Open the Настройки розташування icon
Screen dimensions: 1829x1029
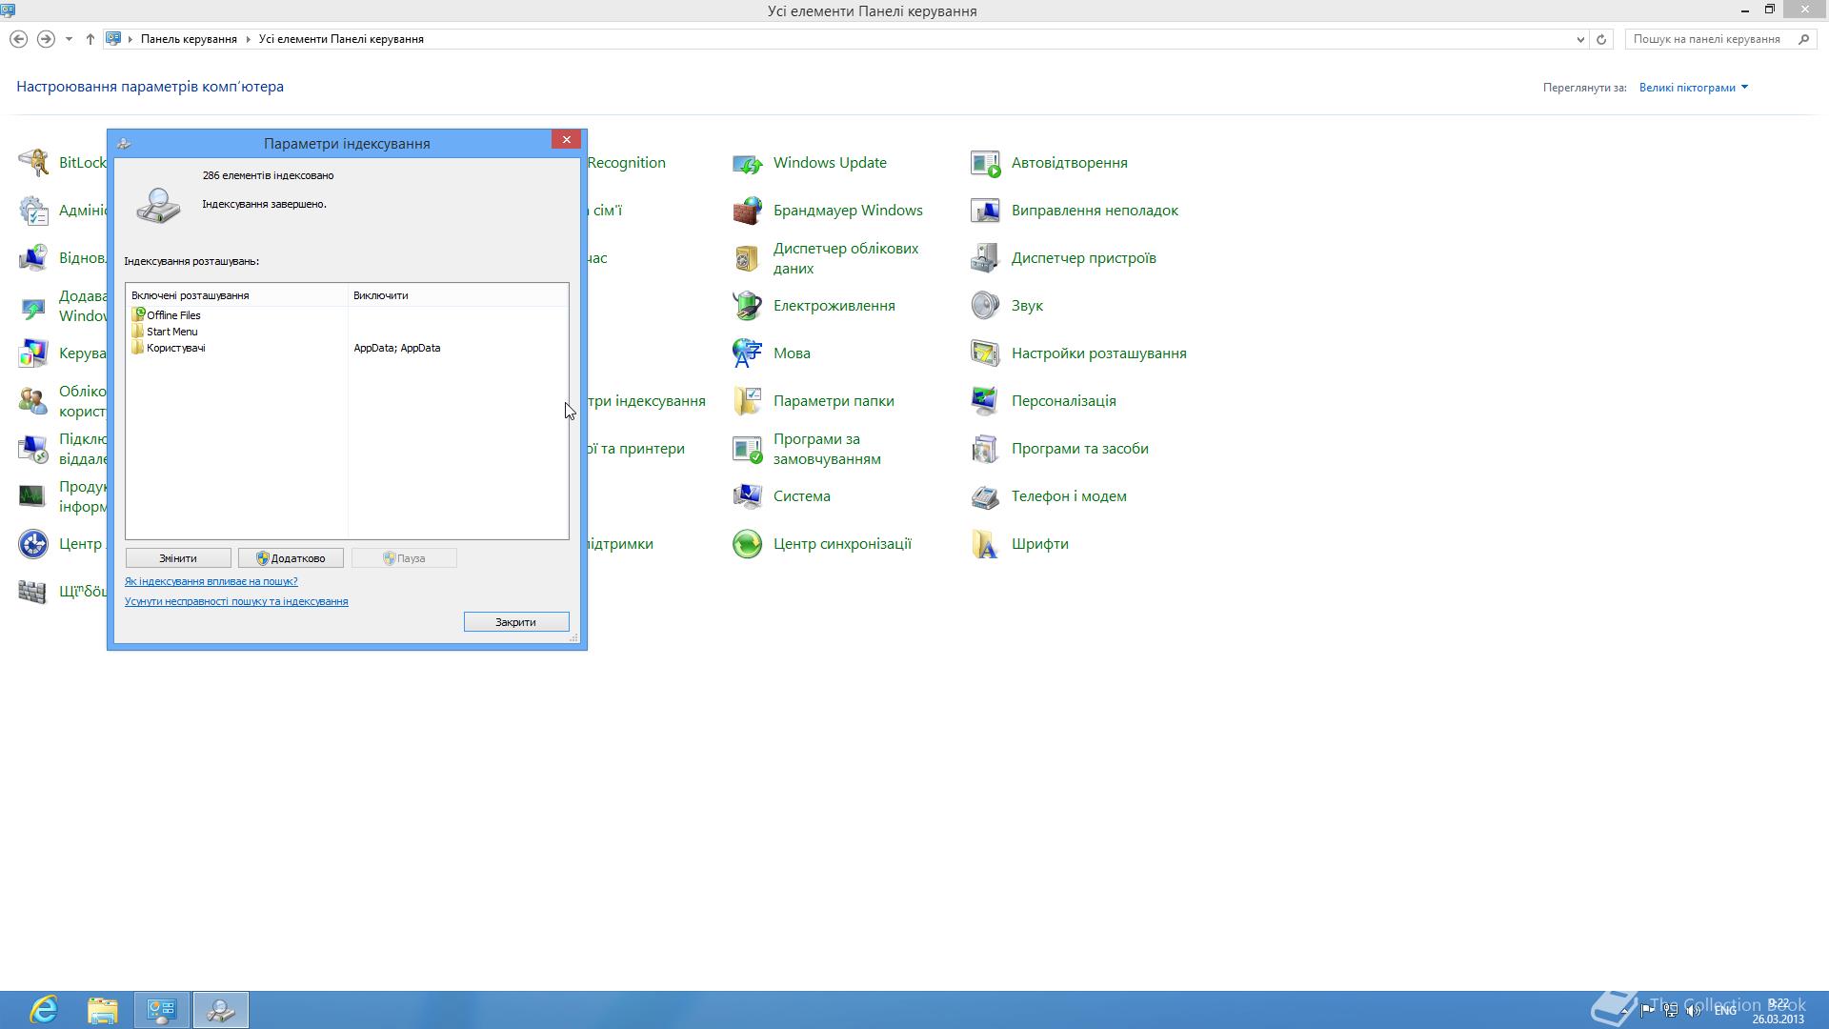(x=986, y=353)
